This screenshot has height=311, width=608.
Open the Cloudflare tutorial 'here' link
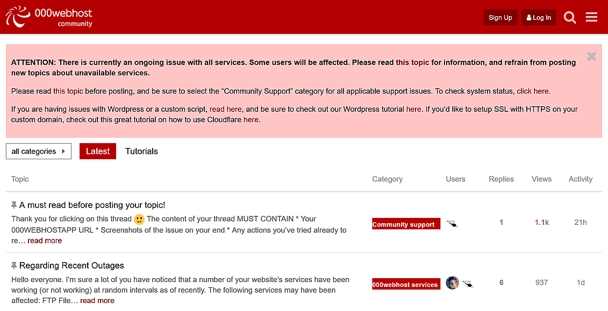tap(251, 119)
